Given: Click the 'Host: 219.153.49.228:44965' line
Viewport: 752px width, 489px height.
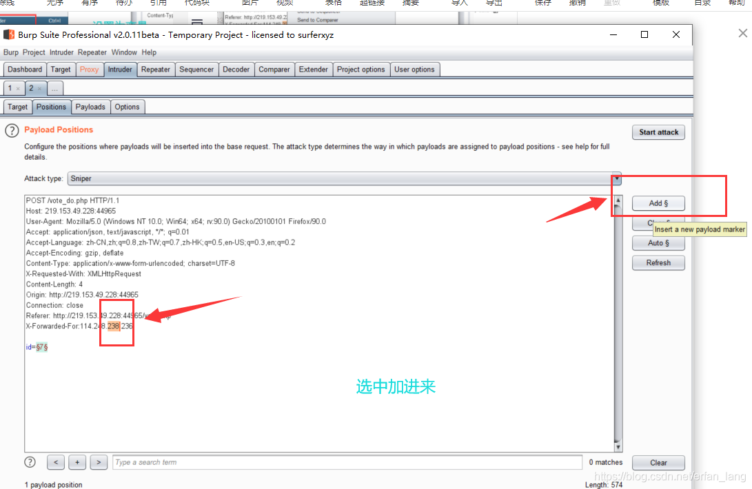Looking at the screenshot, I should [71, 211].
